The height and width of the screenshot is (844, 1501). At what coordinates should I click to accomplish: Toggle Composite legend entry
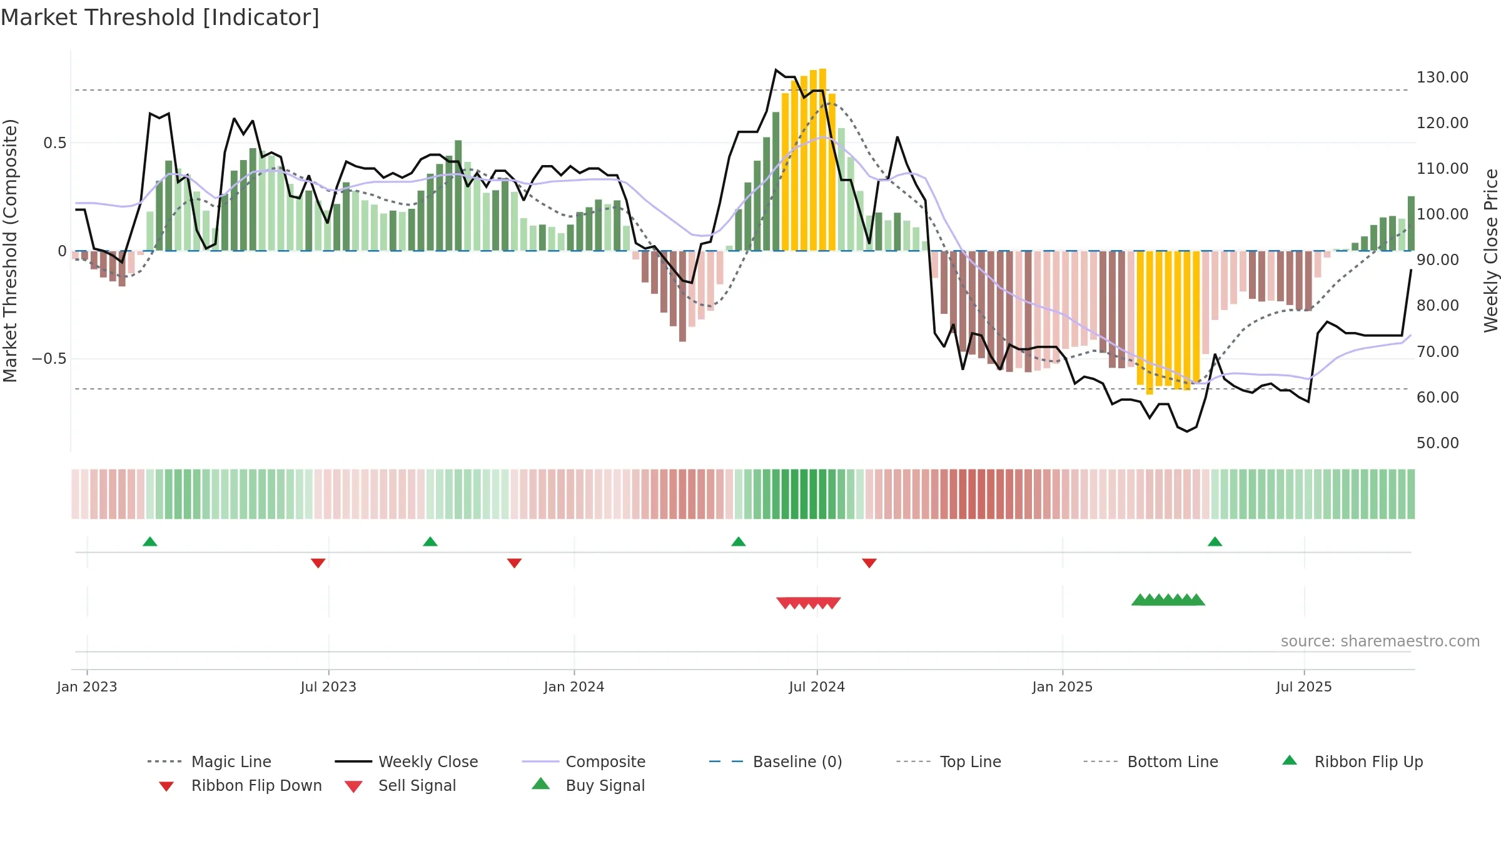584,761
